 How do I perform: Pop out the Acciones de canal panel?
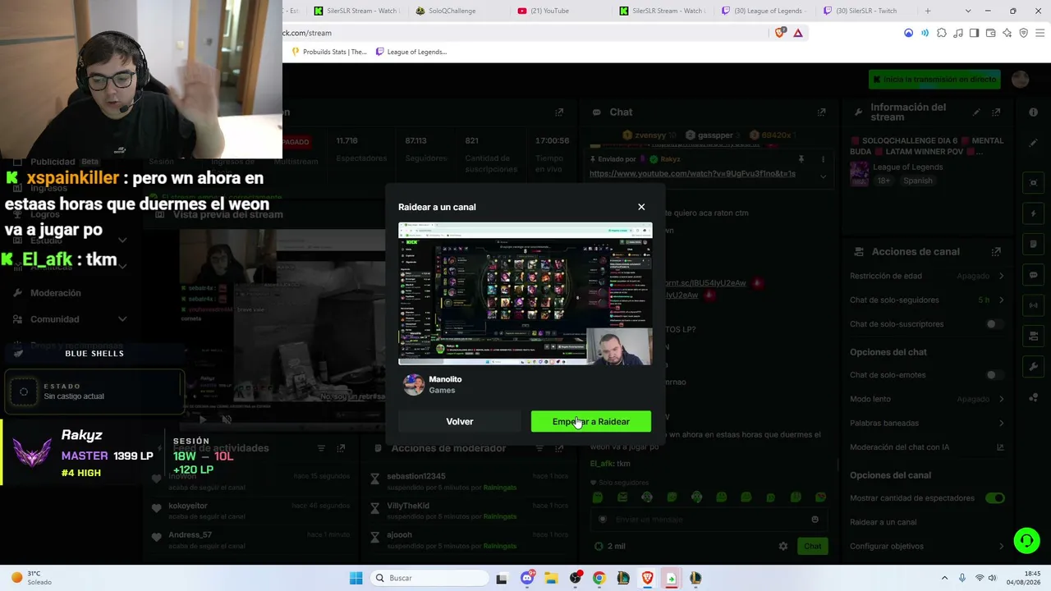(x=996, y=252)
